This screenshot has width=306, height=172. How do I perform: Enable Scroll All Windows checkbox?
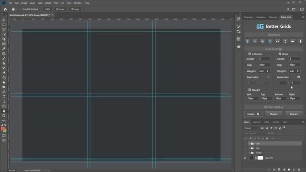pos(21,9)
